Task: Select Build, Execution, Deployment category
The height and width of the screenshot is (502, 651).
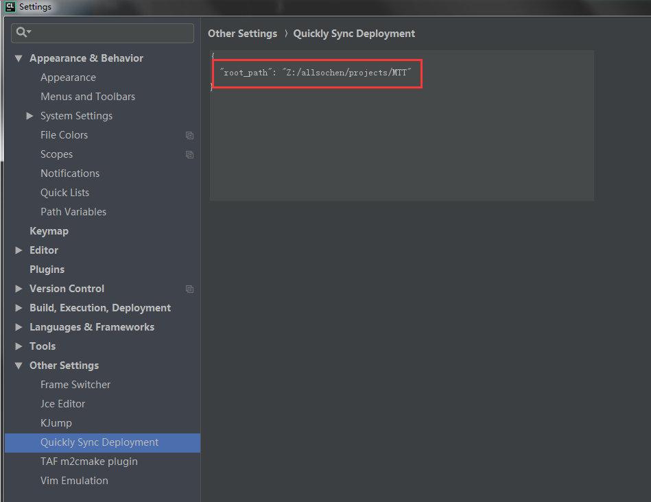Action: click(x=100, y=308)
